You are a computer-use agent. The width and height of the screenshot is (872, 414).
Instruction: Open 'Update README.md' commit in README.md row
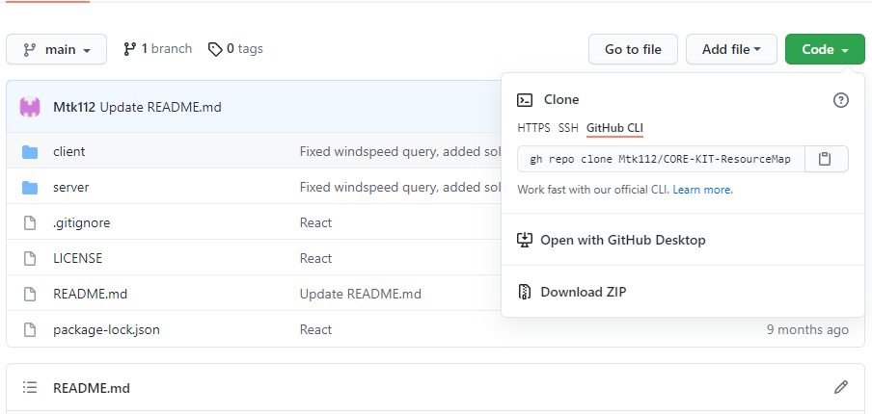coord(361,294)
